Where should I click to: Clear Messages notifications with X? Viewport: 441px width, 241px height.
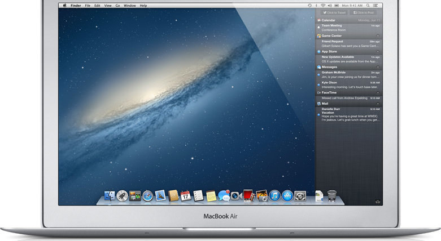[x=378, y=67]
